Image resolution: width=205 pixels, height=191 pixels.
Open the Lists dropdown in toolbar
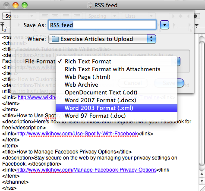point(139,16)
